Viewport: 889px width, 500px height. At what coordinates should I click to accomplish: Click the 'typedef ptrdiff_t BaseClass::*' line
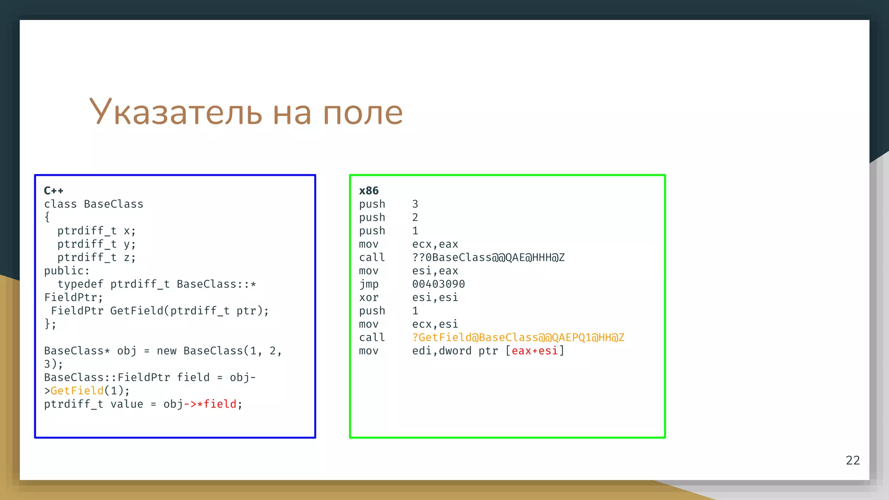click(157, 284)
